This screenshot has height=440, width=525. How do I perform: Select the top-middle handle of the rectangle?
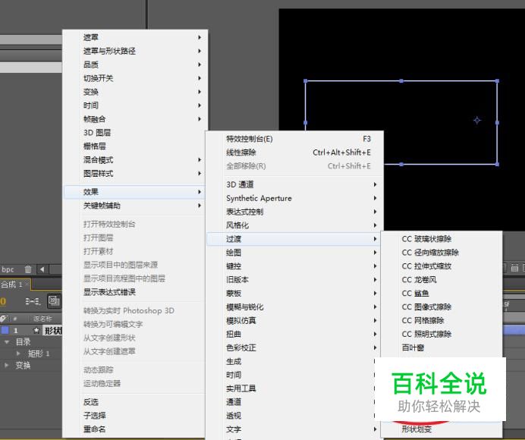(x=401, y=81)
